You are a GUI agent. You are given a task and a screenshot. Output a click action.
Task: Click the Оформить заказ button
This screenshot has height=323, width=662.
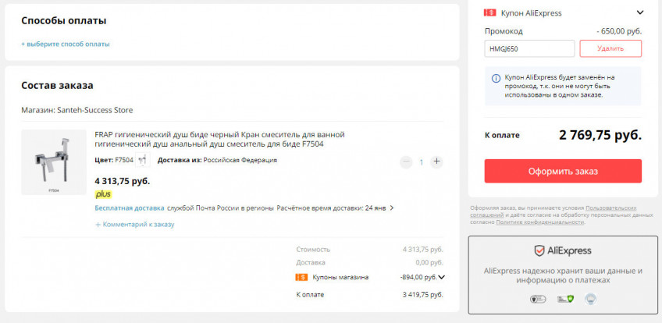563,171
